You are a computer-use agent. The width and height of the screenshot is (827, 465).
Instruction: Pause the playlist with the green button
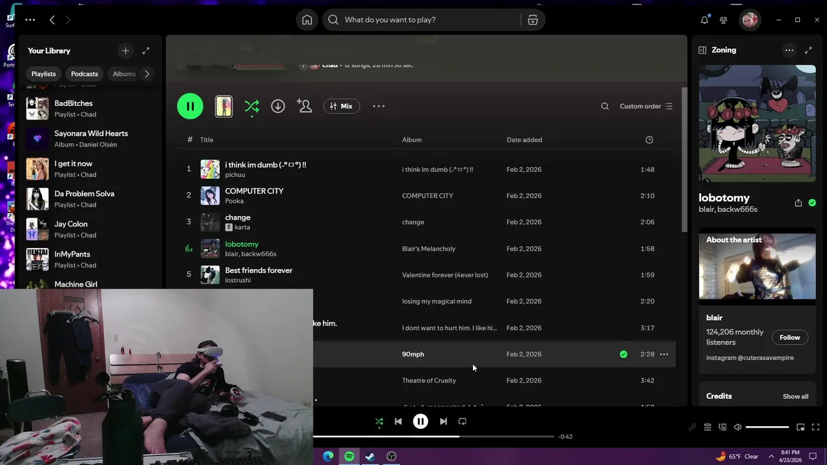tap(190, 106)
